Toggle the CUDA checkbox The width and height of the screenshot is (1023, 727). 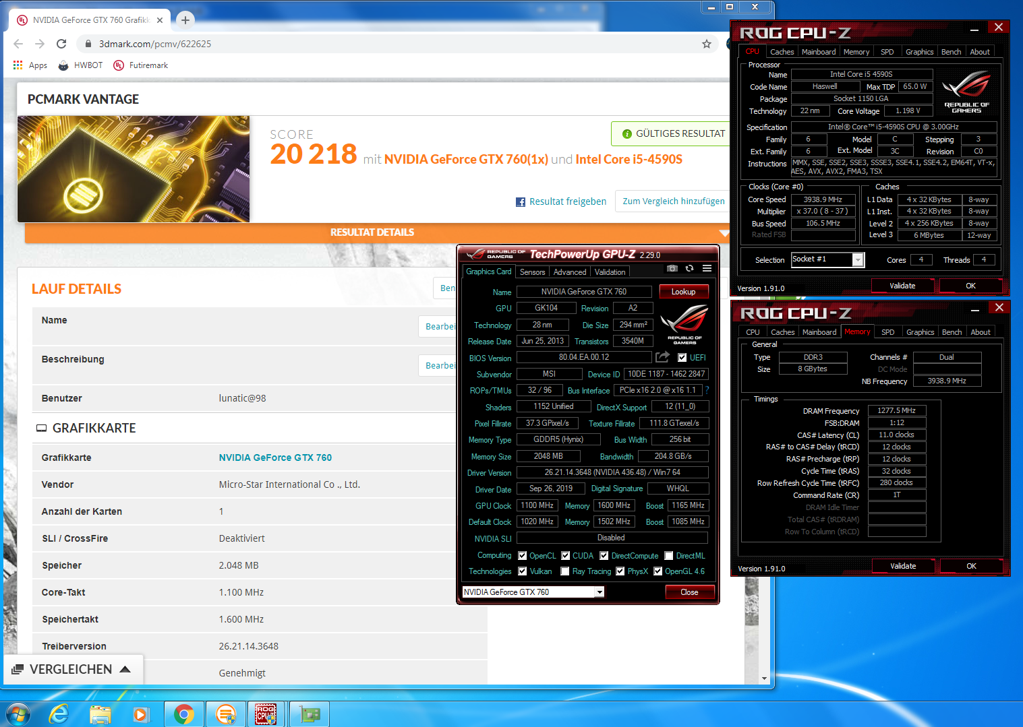click(566, 556)
